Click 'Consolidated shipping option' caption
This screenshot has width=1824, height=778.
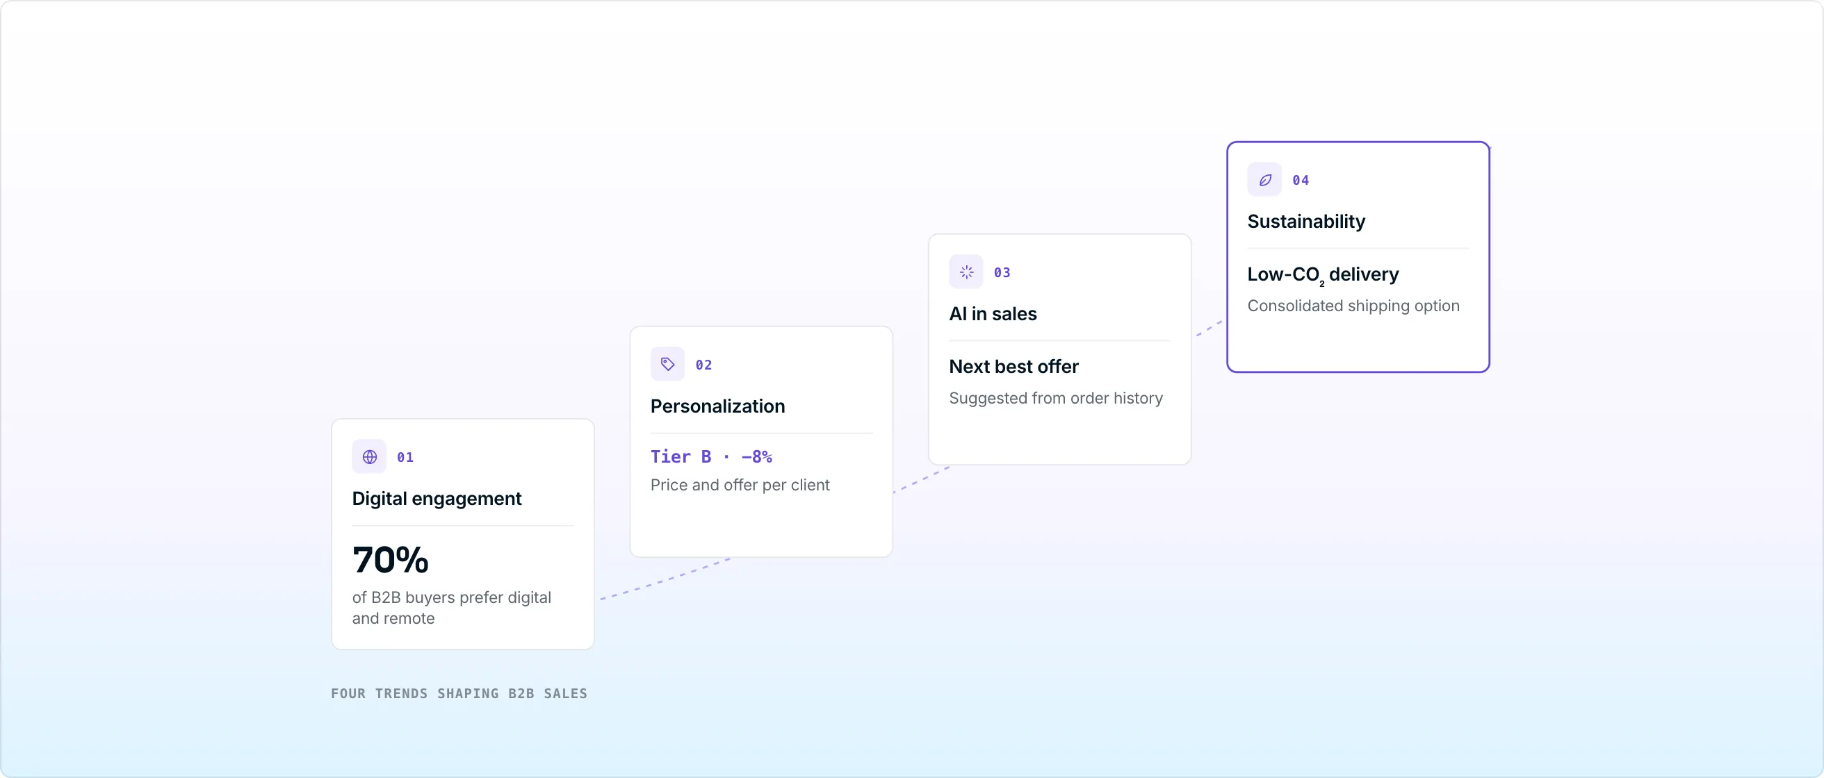(x=1354, y=306)
